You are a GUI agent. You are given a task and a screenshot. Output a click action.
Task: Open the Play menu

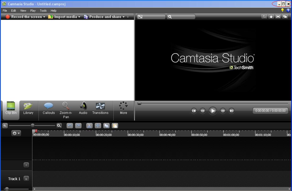tap(33, 11)
